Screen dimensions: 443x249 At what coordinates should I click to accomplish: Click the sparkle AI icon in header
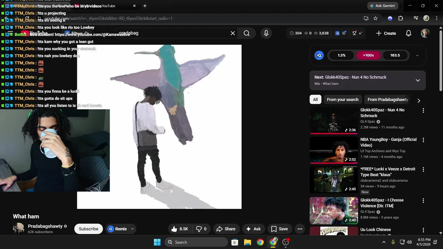(360, 33)
